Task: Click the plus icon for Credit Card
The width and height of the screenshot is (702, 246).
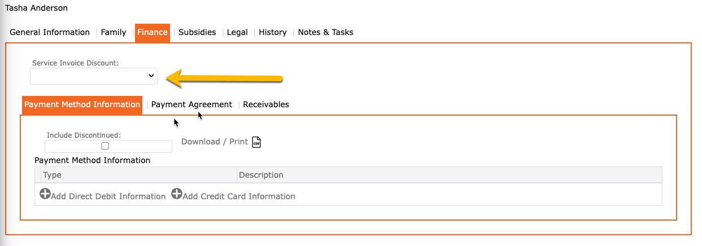Action: 177,194
